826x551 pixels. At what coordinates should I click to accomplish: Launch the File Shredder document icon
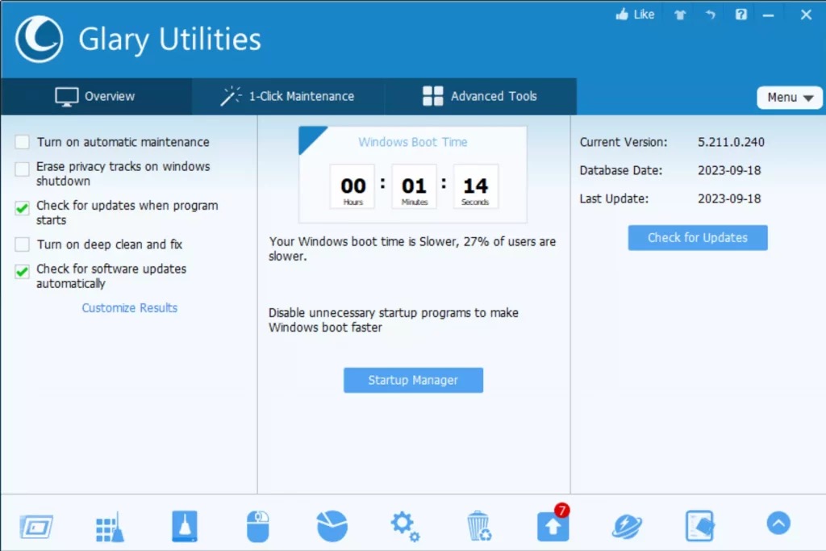[x=700, y=526]
